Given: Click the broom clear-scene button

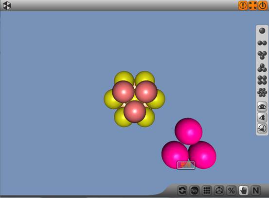Looking at the screenshot, I should (x=262, y=128).
